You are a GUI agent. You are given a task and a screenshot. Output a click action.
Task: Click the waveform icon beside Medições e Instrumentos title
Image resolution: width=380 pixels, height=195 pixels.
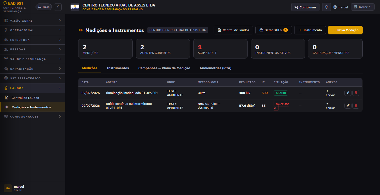pyautogui.click(x=81, y=30)
